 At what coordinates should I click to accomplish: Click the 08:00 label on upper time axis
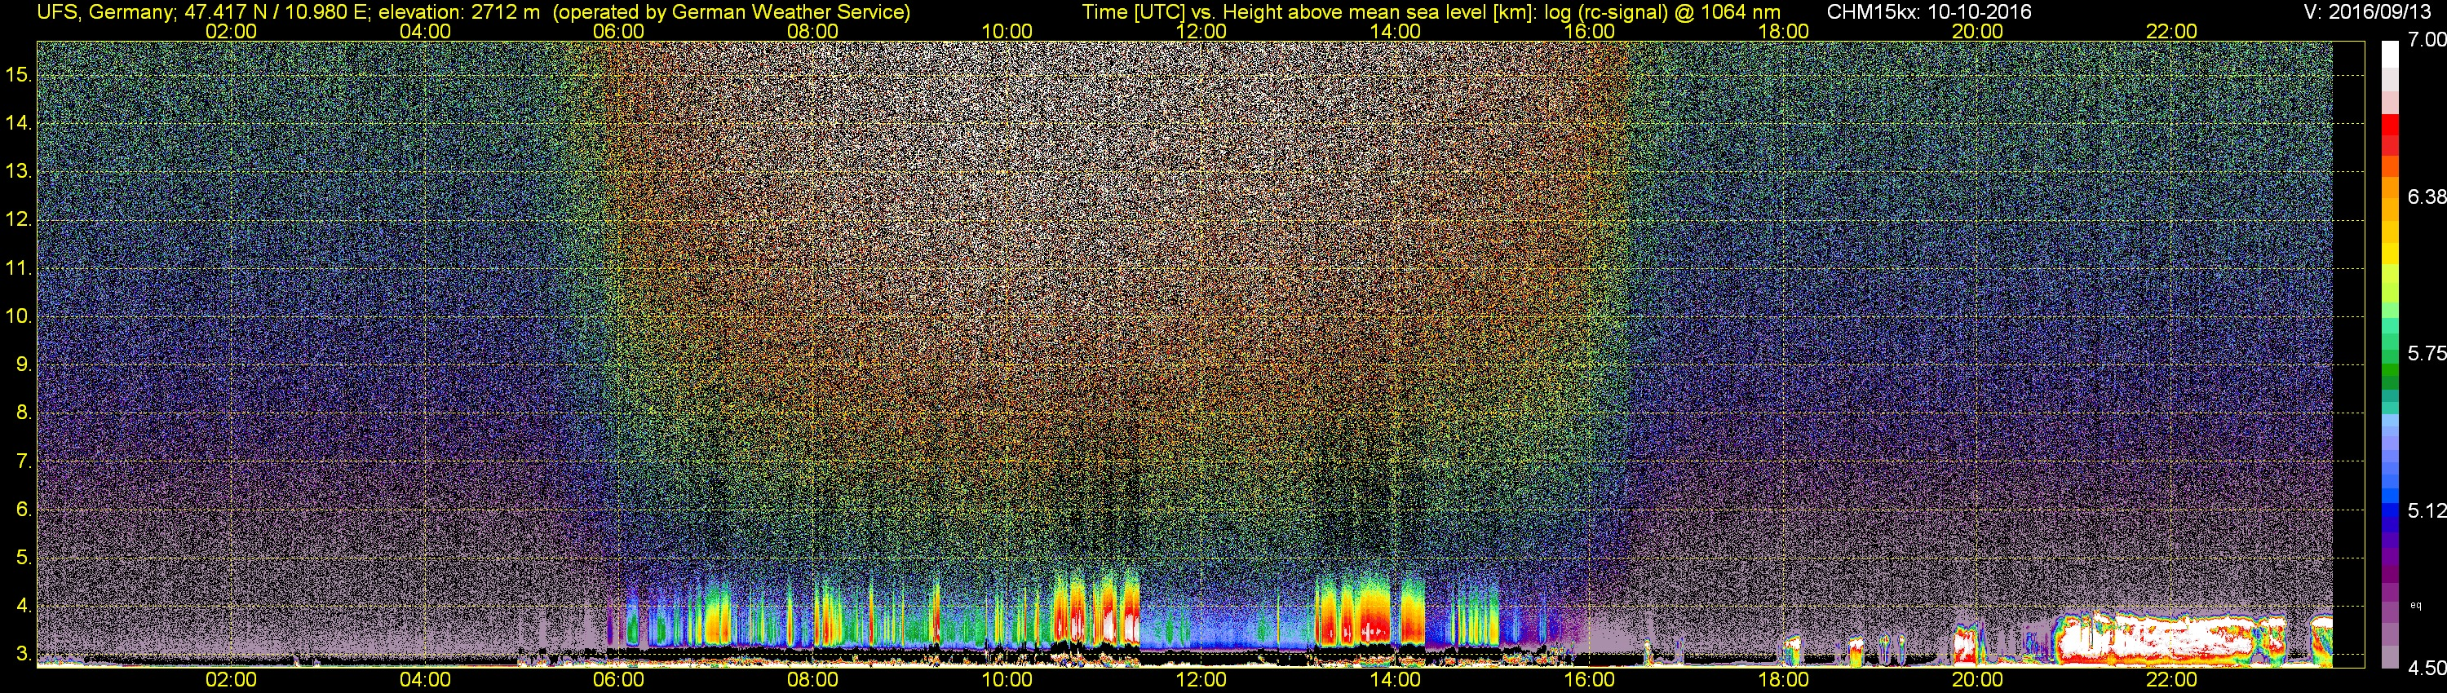813,31
